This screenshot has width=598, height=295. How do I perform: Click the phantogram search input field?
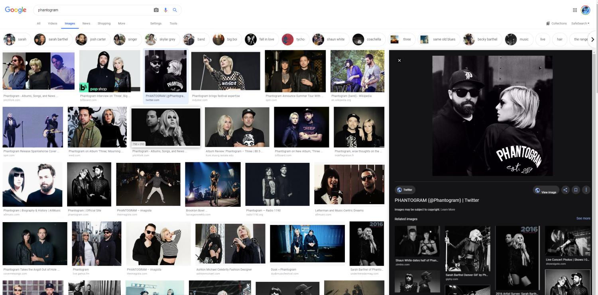(94, 10)
